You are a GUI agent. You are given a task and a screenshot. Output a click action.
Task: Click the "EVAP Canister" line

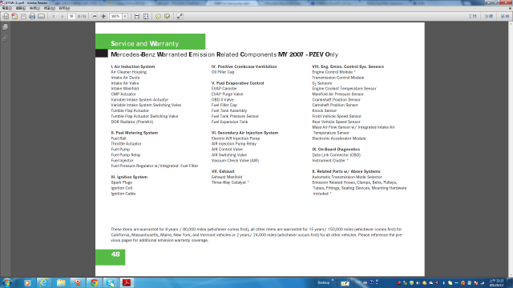pos(224,89)
